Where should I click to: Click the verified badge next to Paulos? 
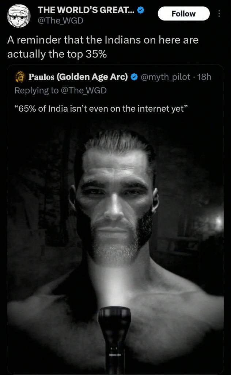tap(135, 77)
